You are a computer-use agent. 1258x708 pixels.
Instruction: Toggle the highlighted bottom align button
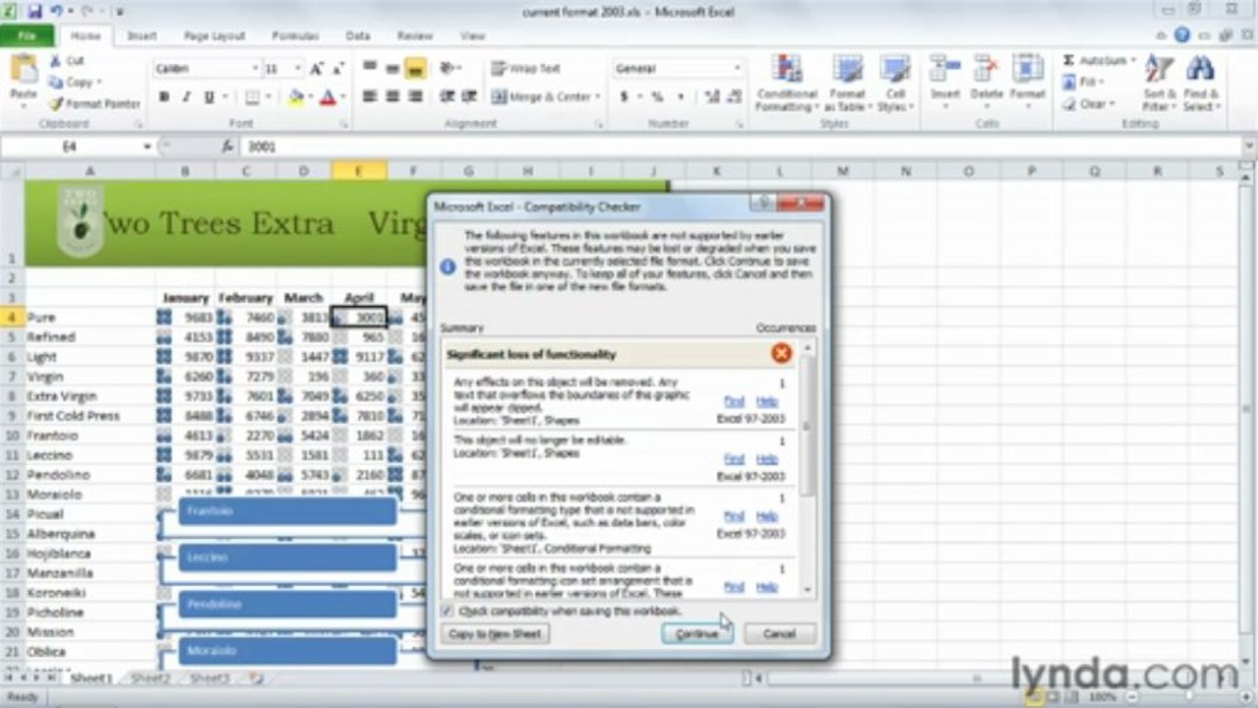415,69
